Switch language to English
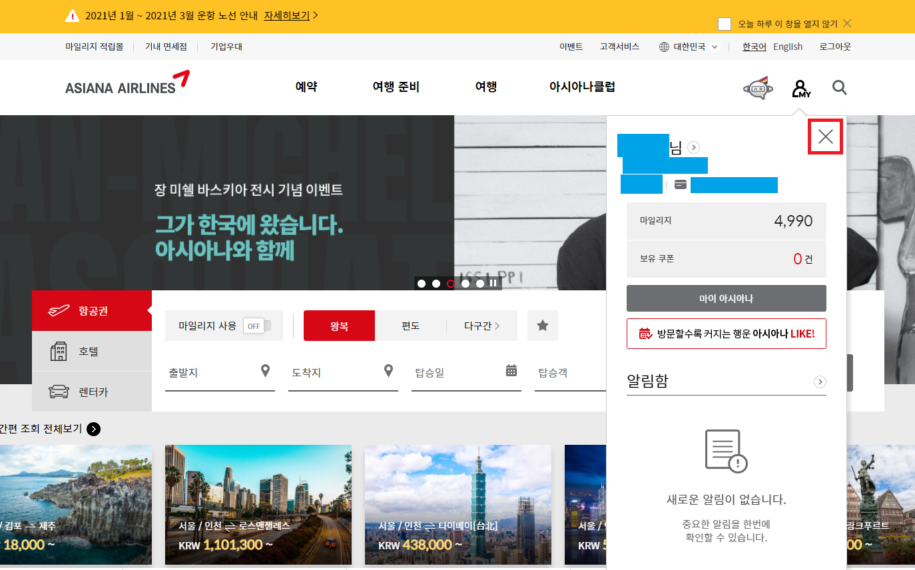 [x=788, y=47]
